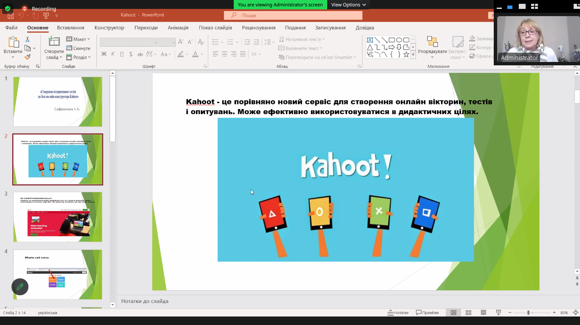
Task: Select slide 1 title thumbnail
Action: [x=58, y=102]
